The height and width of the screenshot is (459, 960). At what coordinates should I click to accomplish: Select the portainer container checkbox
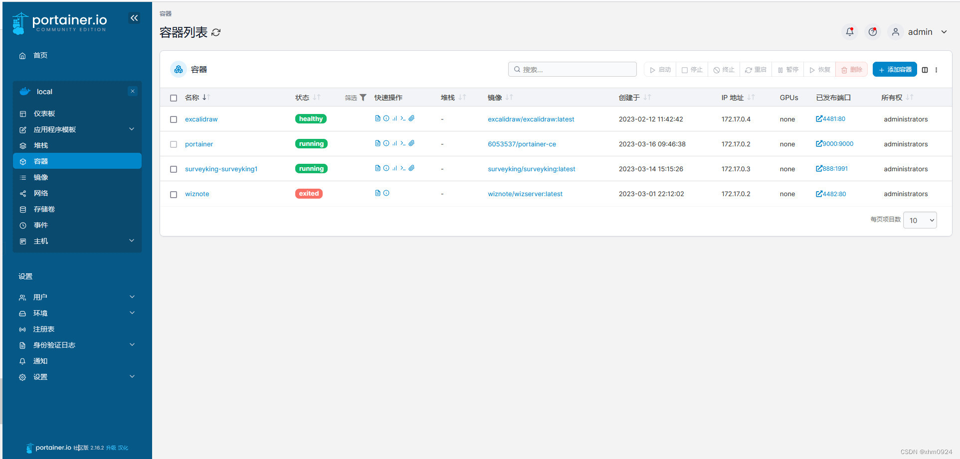pyautogui.click(x=174, y=144)
